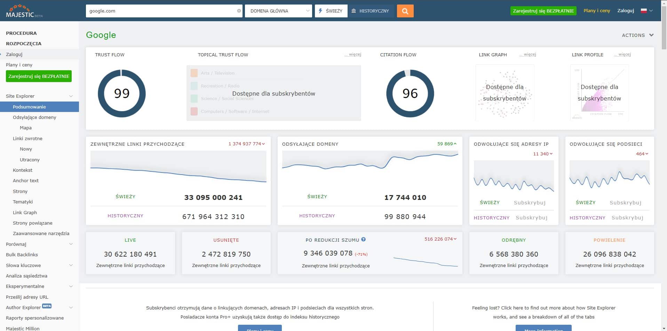
Task: Click Plany i ceny in top bar
Action: 597,11
